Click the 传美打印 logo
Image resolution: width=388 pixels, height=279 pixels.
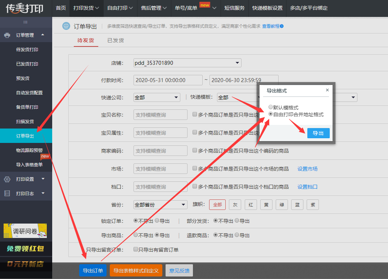coord(24,8)
